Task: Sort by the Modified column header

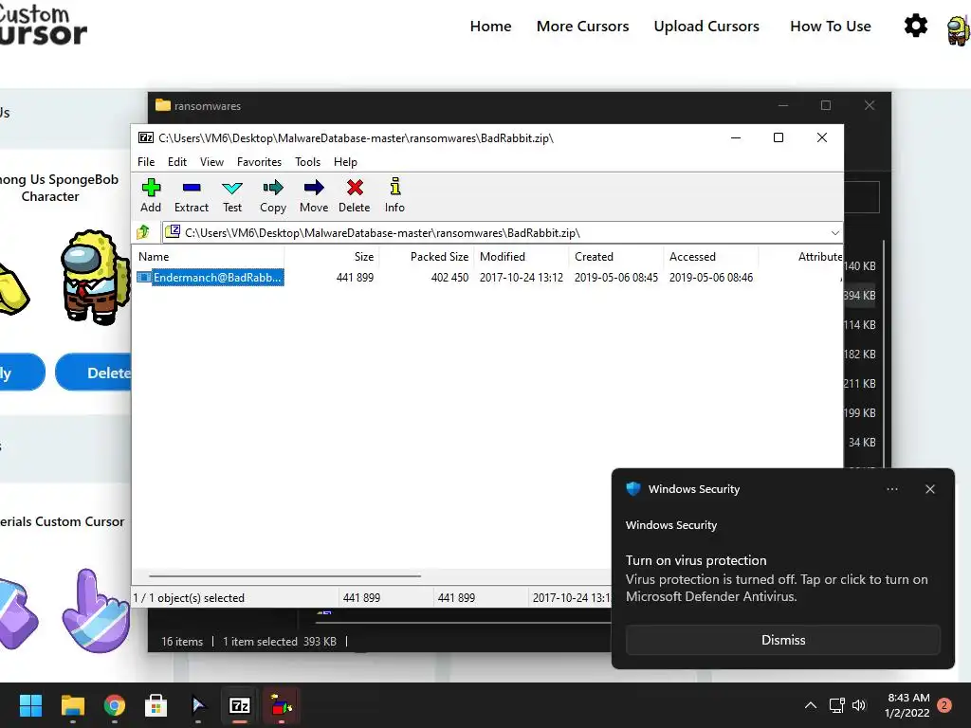Action: (x=503, y=256)
